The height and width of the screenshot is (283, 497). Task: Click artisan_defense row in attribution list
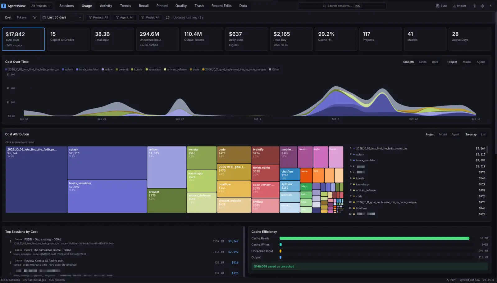tap(417, 190)
